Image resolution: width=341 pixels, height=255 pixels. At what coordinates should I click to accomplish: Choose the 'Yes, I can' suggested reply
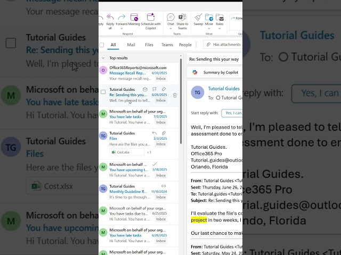pyautogui.click(x=232, y=113)
